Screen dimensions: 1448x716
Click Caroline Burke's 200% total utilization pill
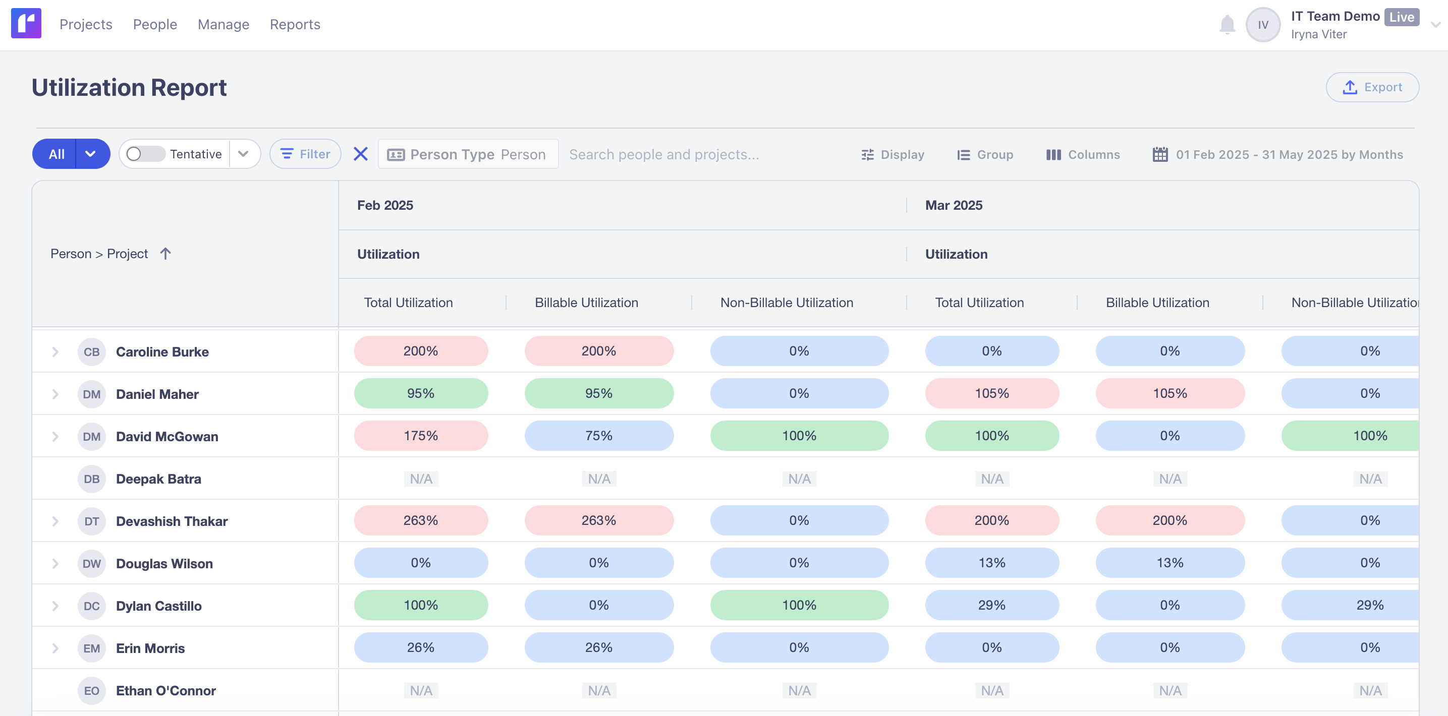[x=420, y=351]
